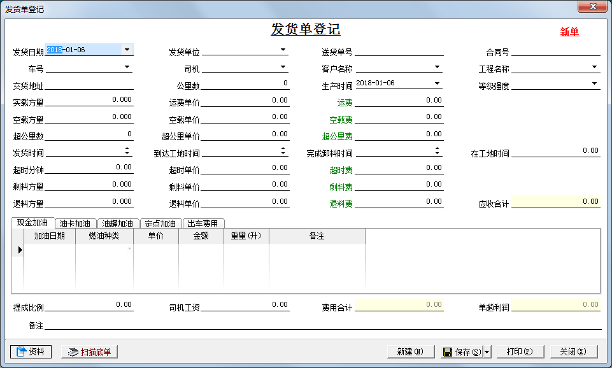Viewport: 612px width, 368px height.
Task: Open the 生产时间 date picker arrow
Action: tap(437, 83)
